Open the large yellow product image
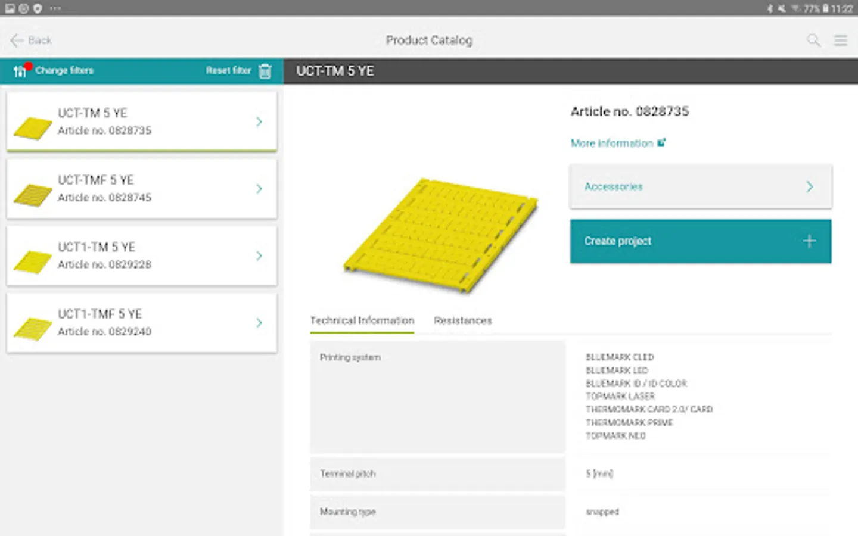Viewport: 858px width, 536px height. [x=441, y=235]
